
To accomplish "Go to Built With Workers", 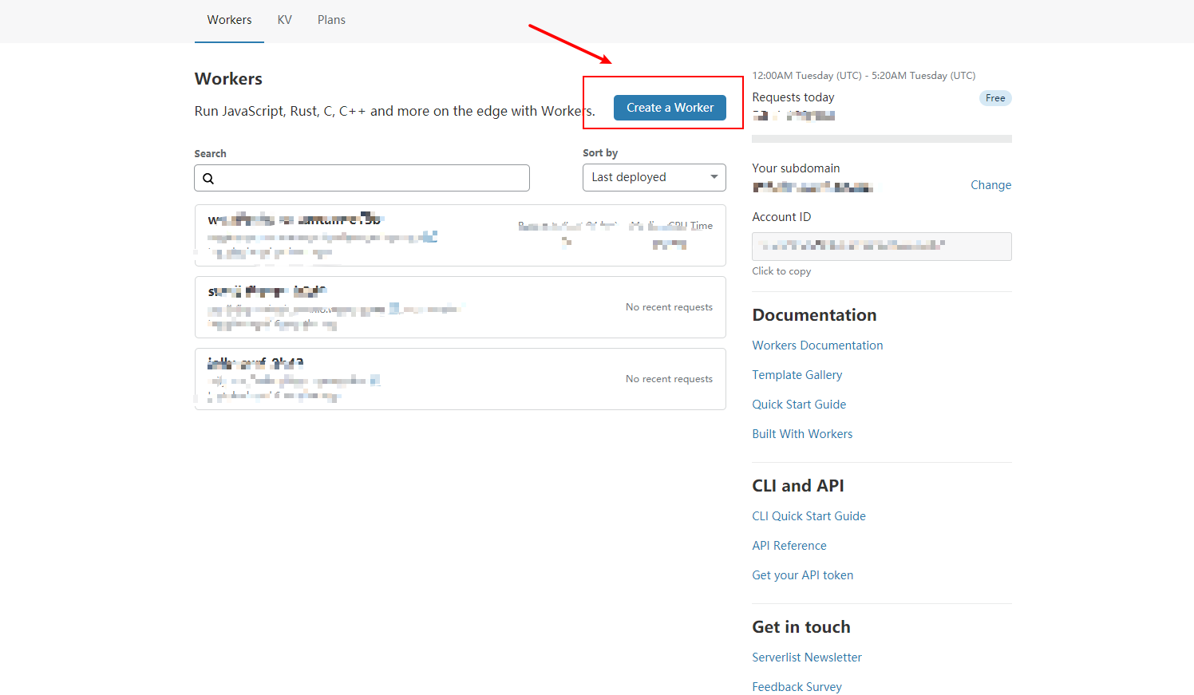I will 802,434.
